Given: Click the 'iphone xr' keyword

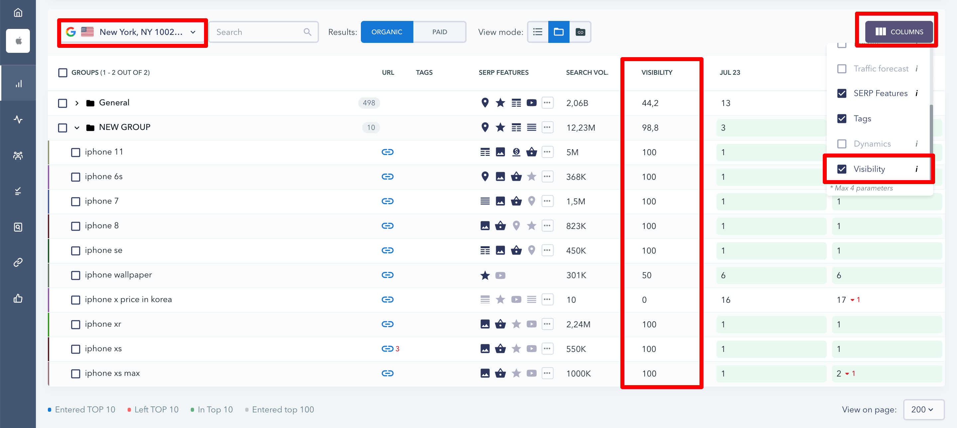Looking at the screenshot, I should 103,324.
